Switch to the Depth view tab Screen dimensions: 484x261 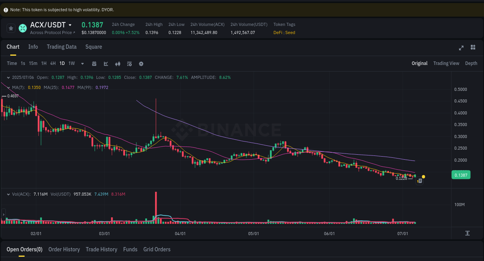point(471,63)
